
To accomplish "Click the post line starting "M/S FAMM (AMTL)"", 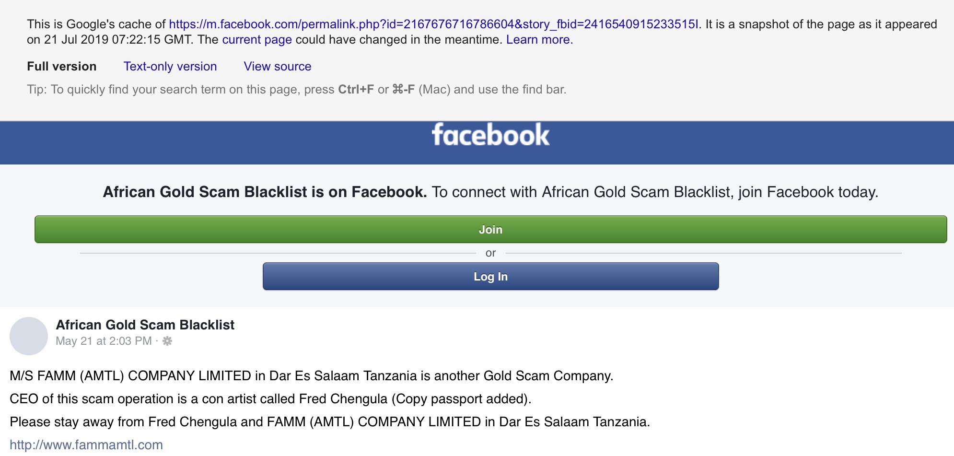I will [311, 376].
